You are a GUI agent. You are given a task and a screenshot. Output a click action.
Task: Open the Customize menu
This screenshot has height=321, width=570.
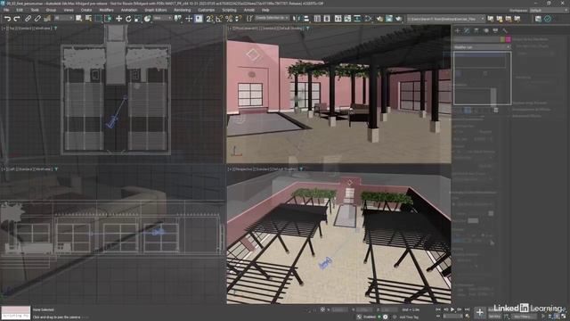tap(206, 10)
